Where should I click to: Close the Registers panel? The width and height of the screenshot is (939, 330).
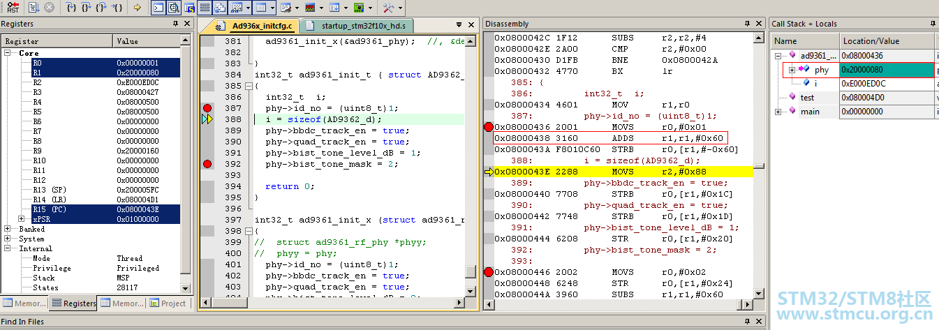(187, 24)
